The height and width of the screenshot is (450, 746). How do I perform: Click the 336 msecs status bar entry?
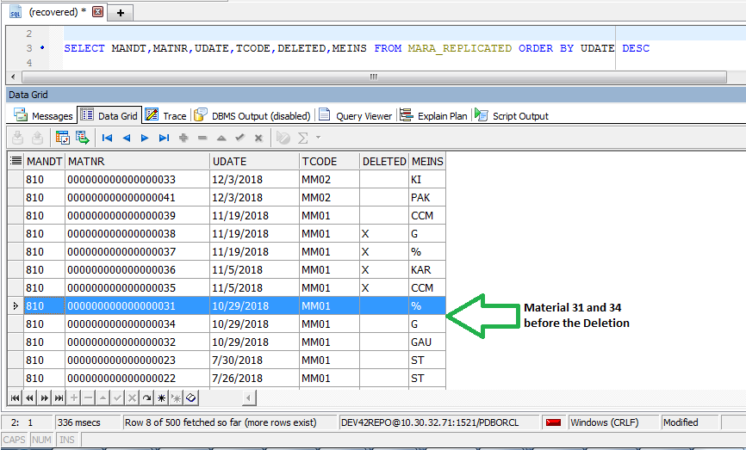[88, 422]
